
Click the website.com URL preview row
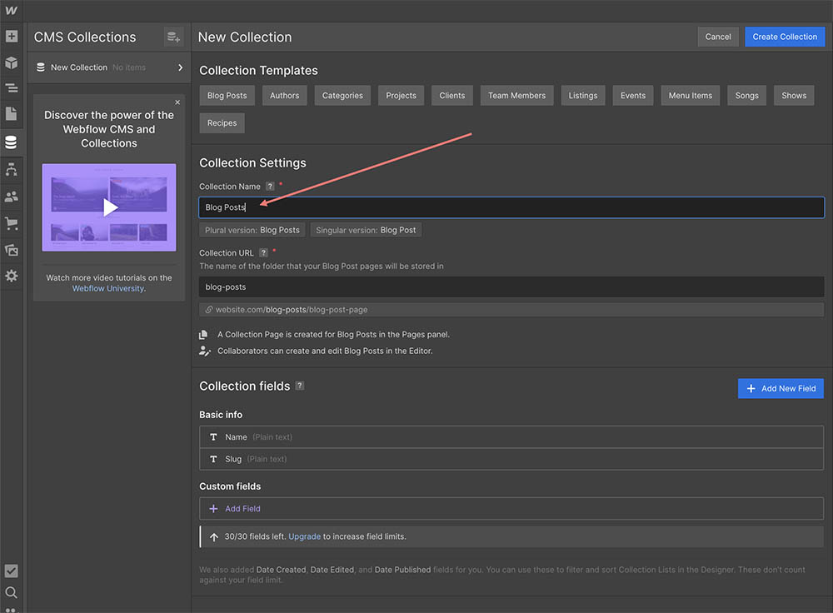coord(511,310)
